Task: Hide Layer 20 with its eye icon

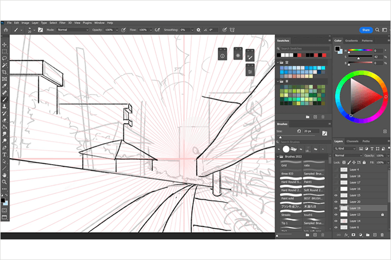Action: 336,202
